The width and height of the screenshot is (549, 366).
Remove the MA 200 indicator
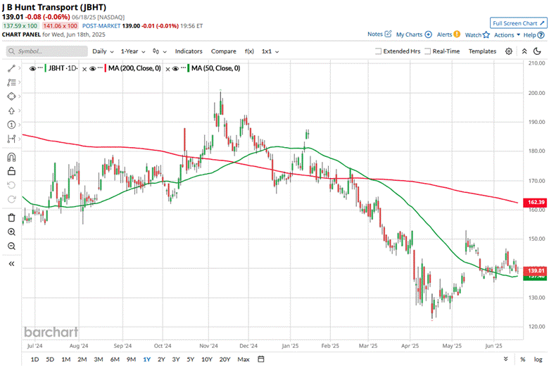84,69
